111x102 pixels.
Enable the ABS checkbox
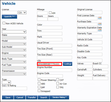(x=39, y=83)
